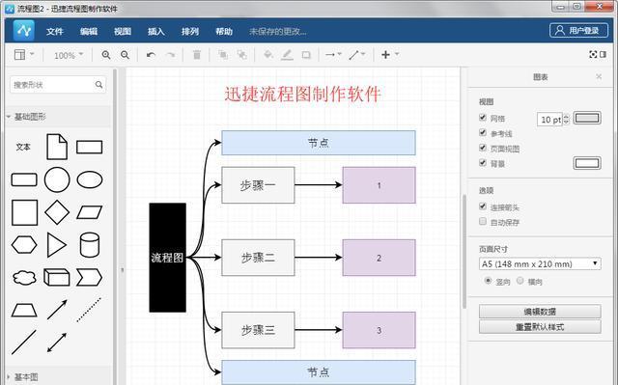Open the plus insert dropdown

(390, 55)
